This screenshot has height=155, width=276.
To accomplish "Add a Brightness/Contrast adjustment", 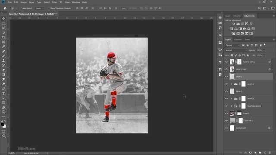I will click(x=234, y=24).
